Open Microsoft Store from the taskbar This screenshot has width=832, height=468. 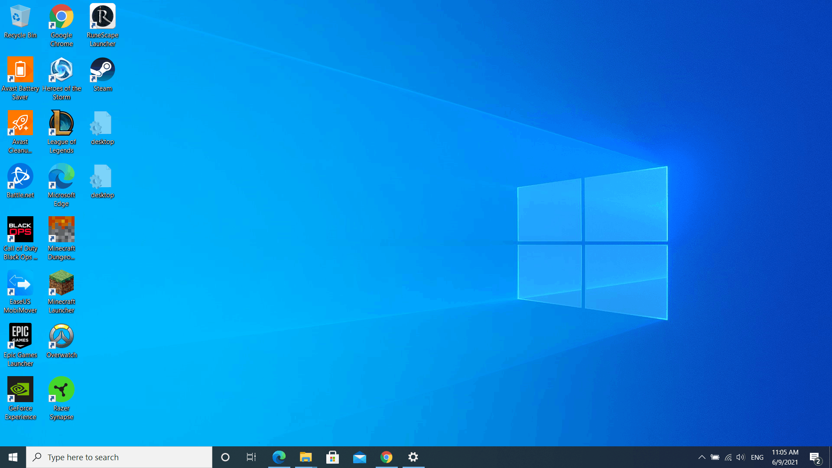(x=332, y=457)
